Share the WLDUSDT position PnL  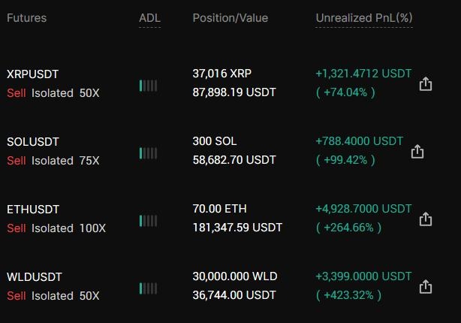click(x=426, y=287)
